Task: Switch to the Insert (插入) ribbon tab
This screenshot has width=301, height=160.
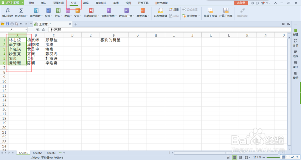Action: 44,3
